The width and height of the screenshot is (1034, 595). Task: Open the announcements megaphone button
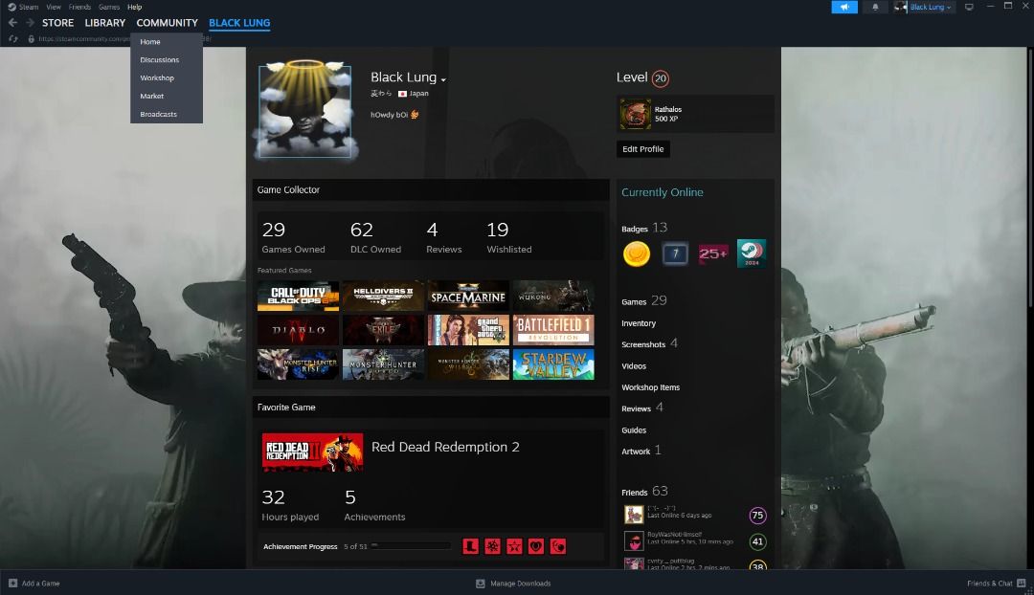tap(844, 7)
